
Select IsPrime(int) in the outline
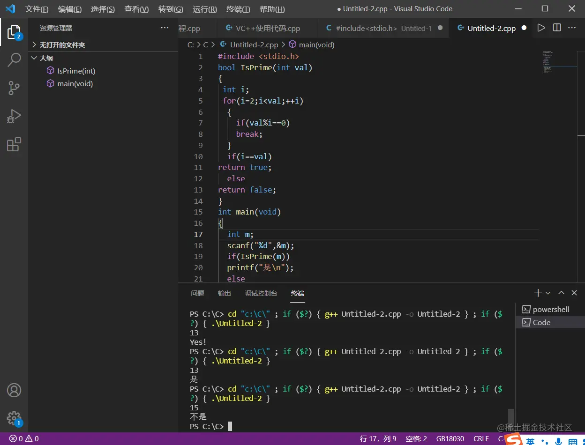coord(76,71)
